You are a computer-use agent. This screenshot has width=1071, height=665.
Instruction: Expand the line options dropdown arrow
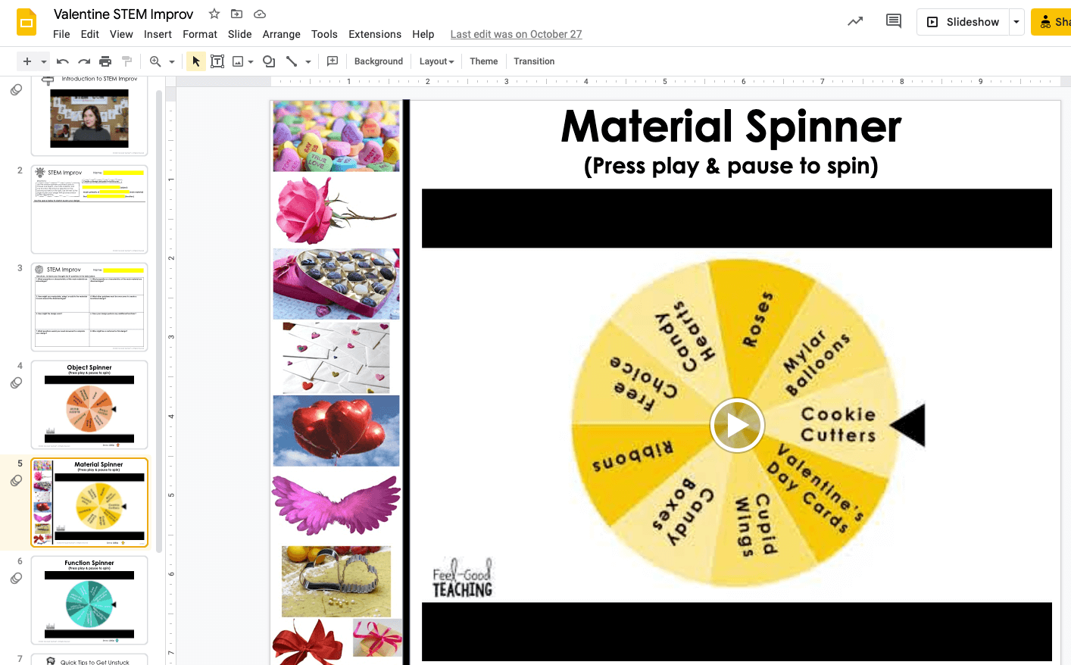[308, 61]
